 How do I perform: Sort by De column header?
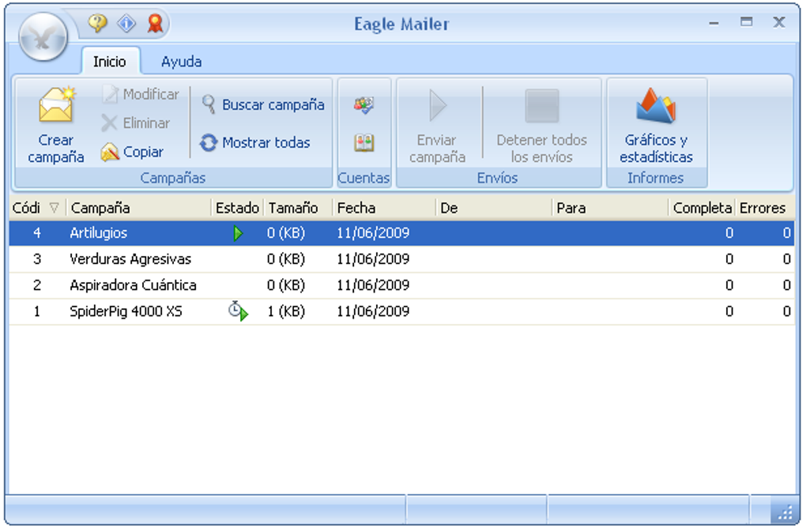coord(494,208)
